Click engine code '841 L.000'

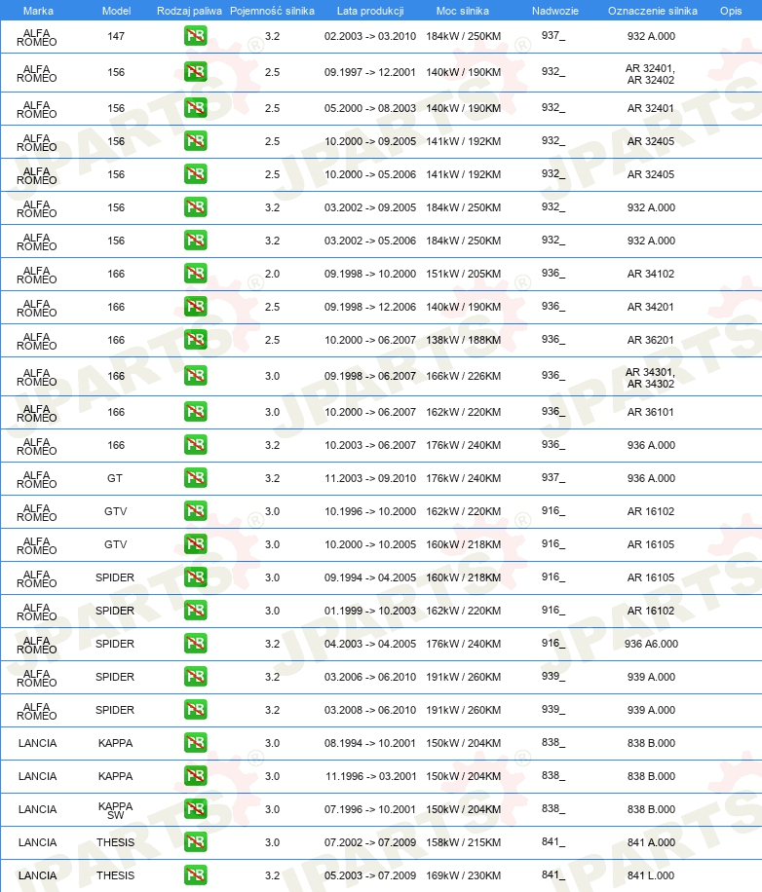coord(651,875)
